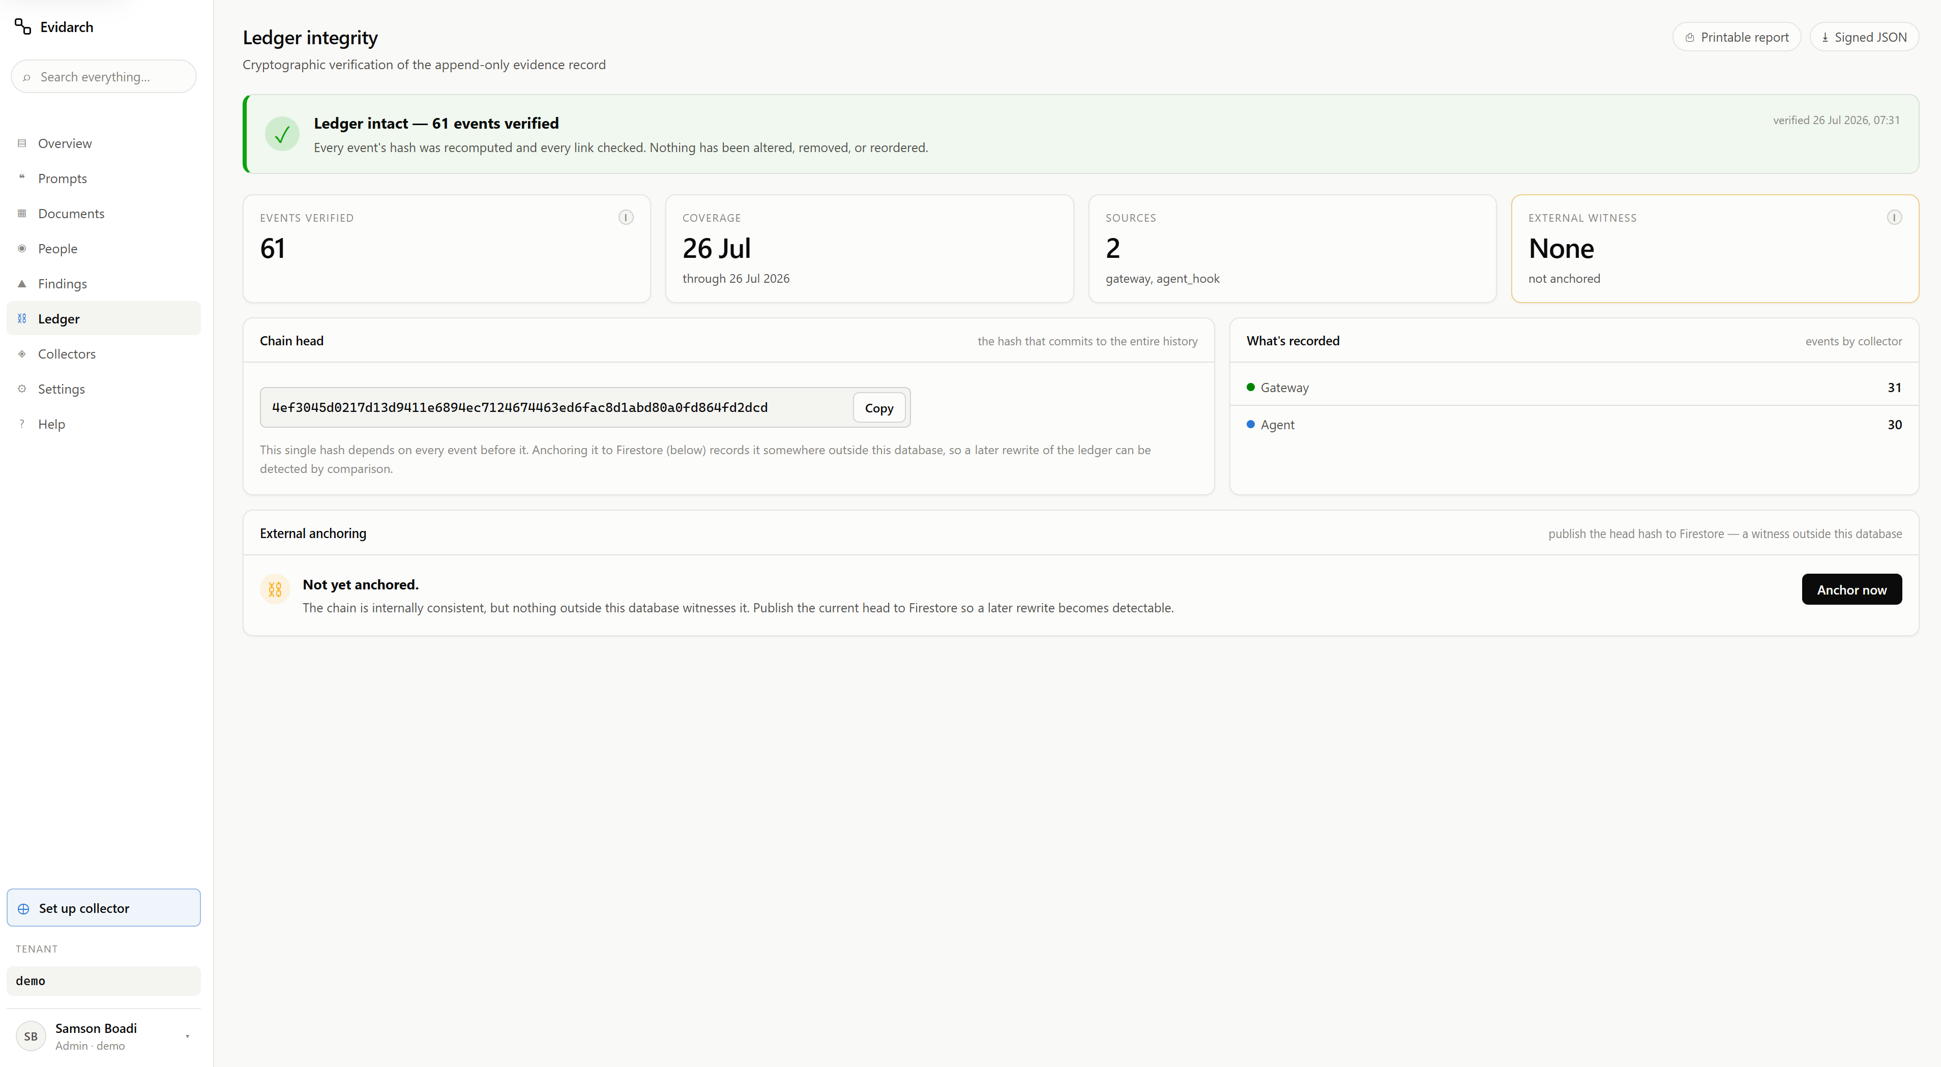Click the Gateway count 31
This screenshot has height=1067, width=1941.
pos(1894,388)
